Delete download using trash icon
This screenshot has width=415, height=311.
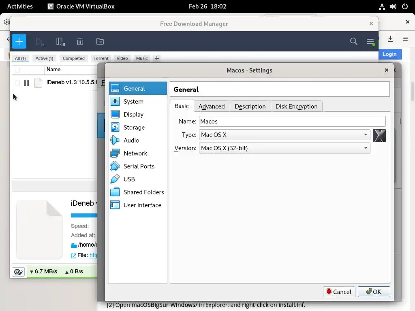(x=80, y=42)
